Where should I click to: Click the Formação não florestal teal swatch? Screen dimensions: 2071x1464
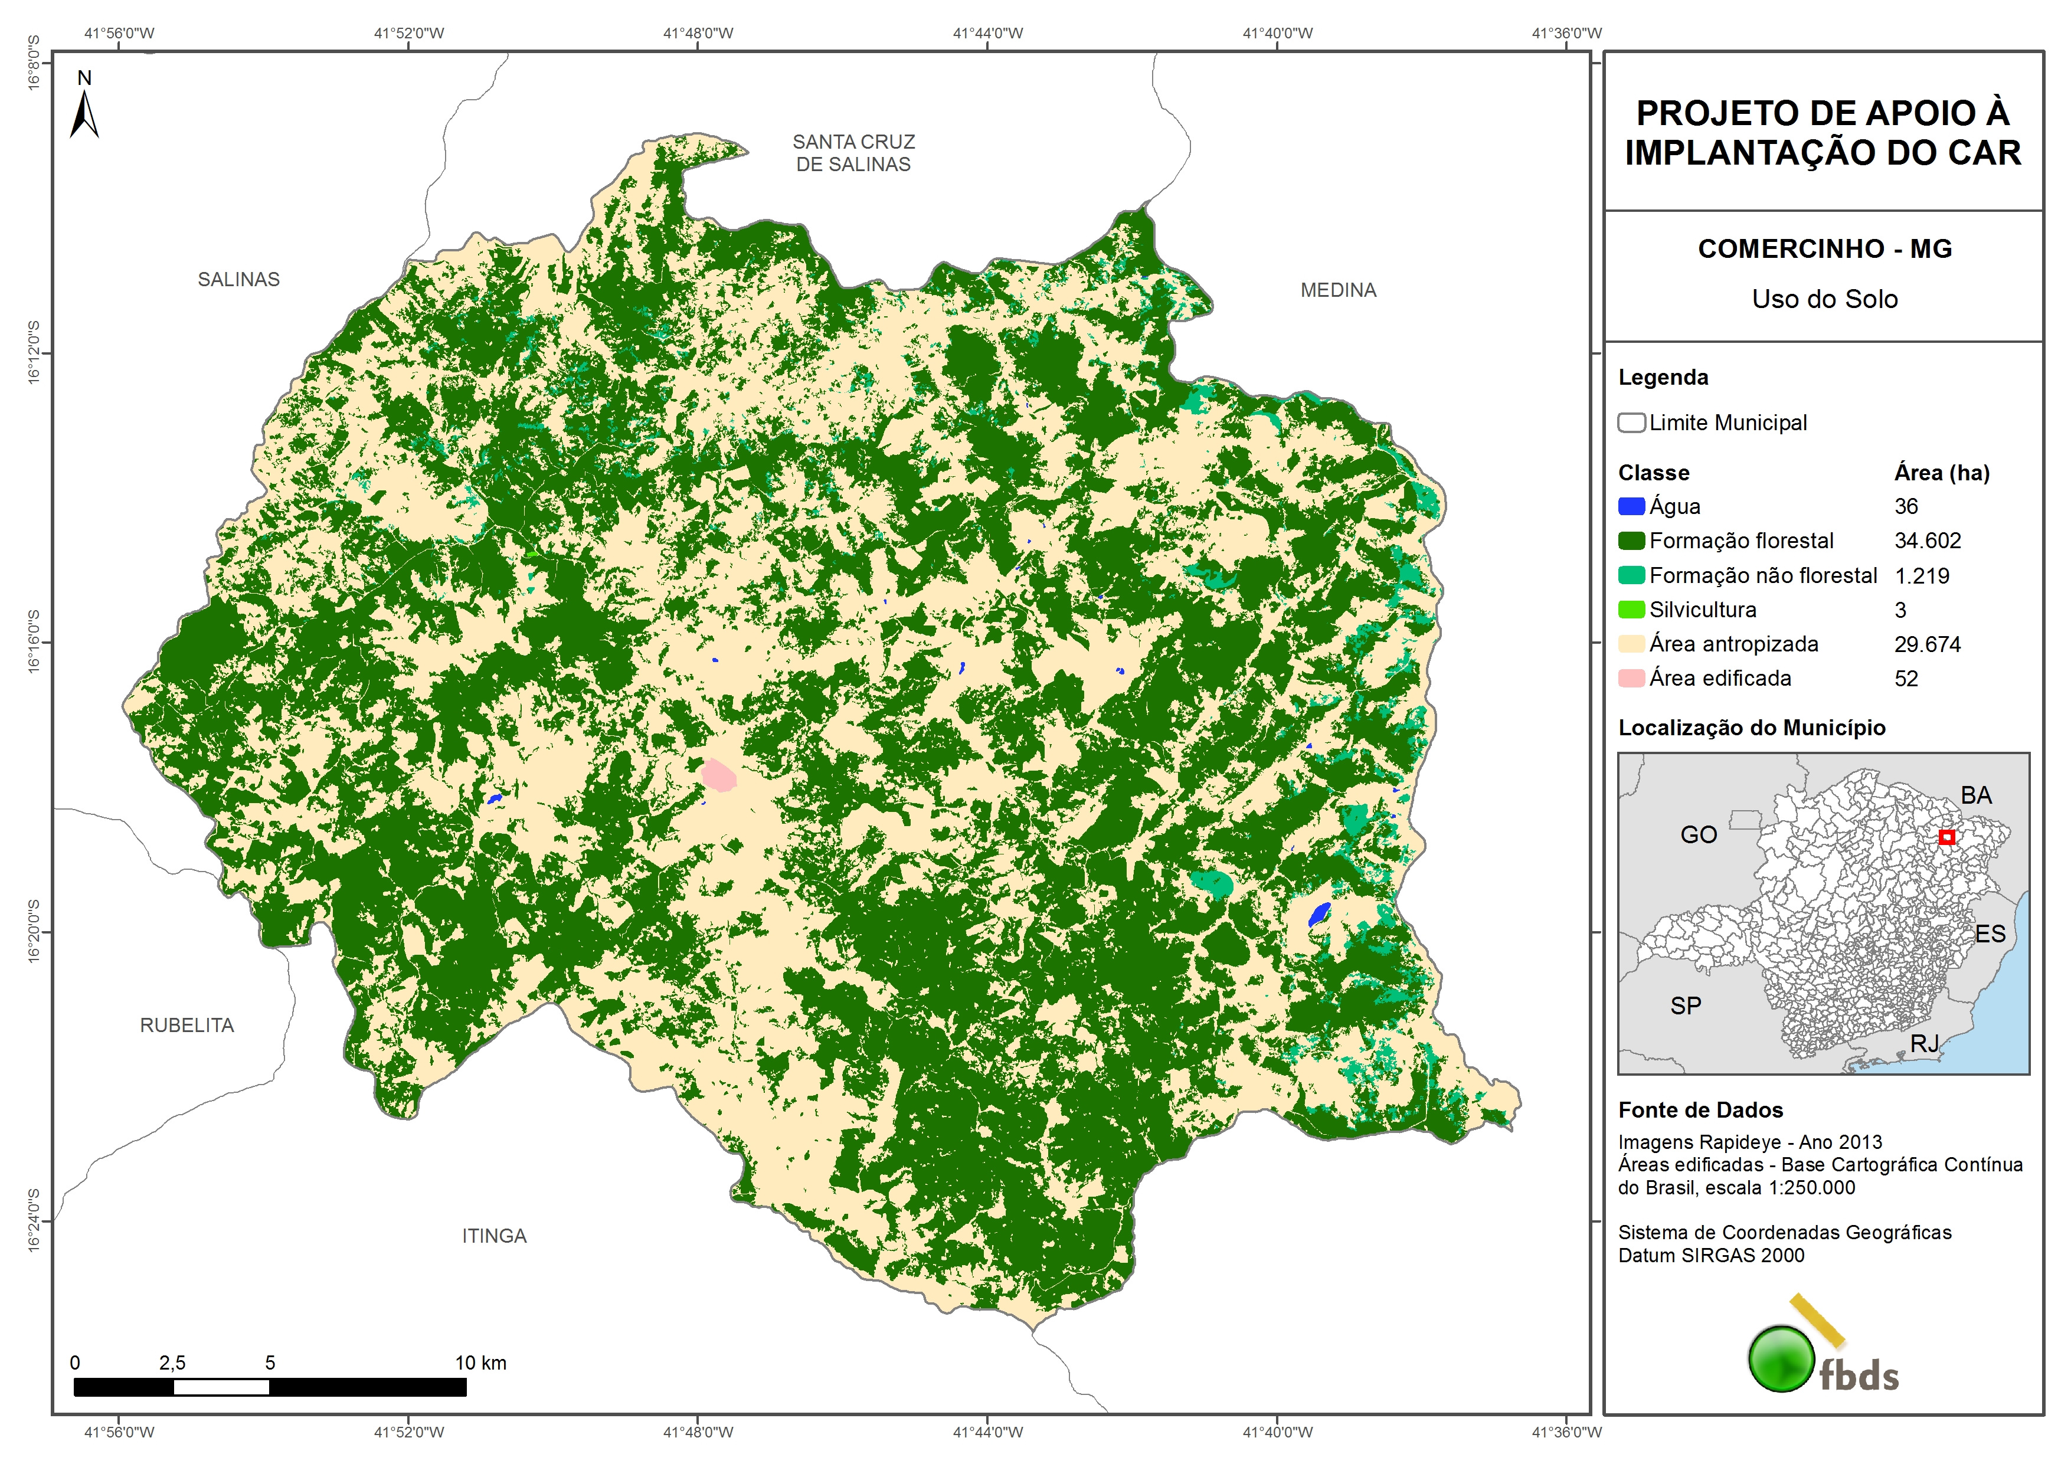[x=1631, y=575]
